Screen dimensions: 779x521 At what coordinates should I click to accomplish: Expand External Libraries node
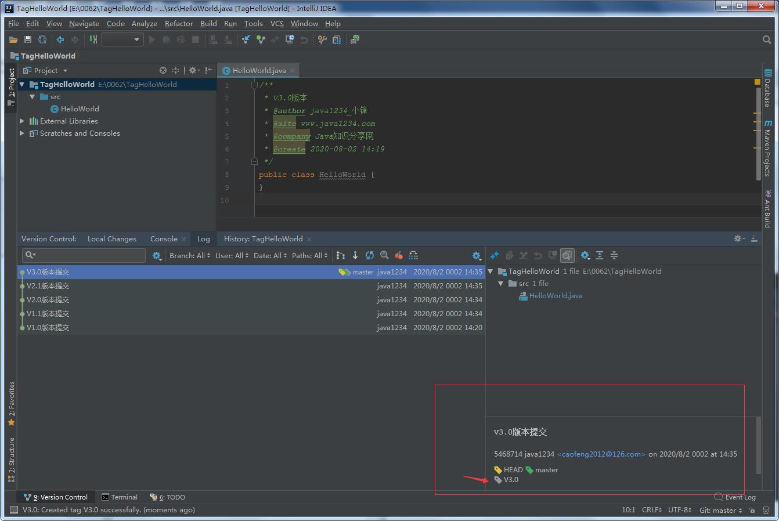(x=22, y=121)
